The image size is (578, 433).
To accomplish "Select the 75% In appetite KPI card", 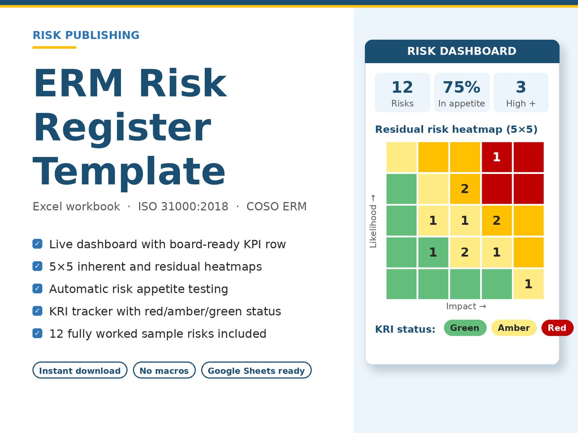I will 462,93.
